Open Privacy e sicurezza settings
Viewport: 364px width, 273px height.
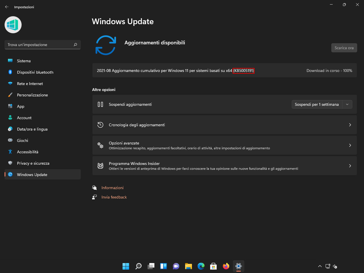click(43, 163)
